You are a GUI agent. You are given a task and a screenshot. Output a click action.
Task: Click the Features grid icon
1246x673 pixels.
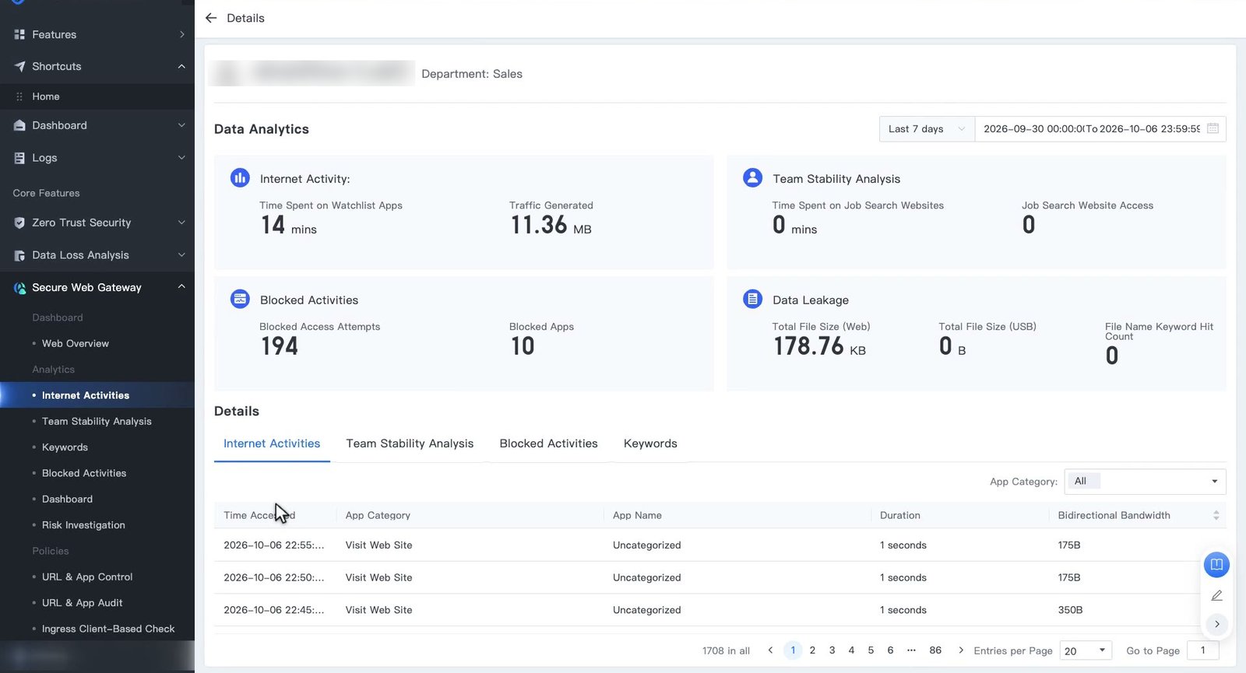(19, 34)
